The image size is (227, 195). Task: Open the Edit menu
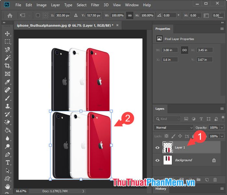29,5
